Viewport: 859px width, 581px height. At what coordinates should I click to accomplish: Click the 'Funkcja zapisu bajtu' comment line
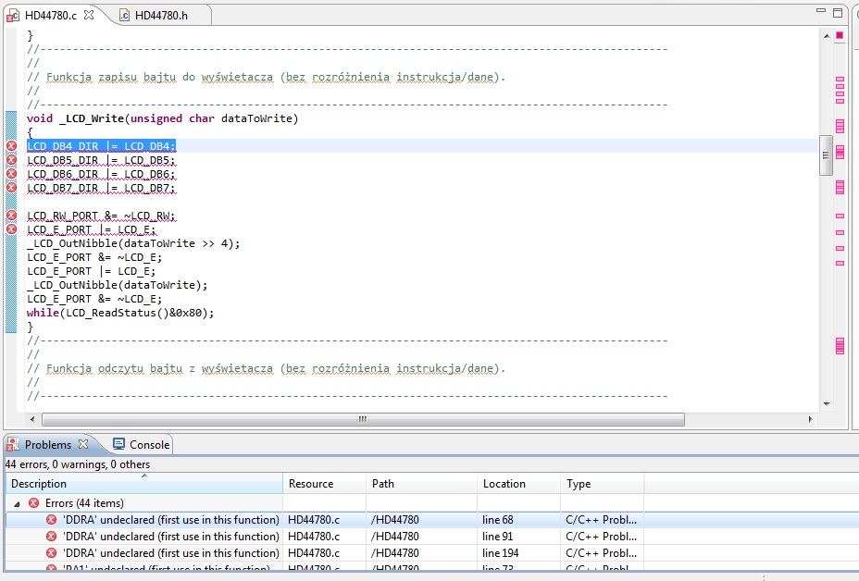pos(266,77)
